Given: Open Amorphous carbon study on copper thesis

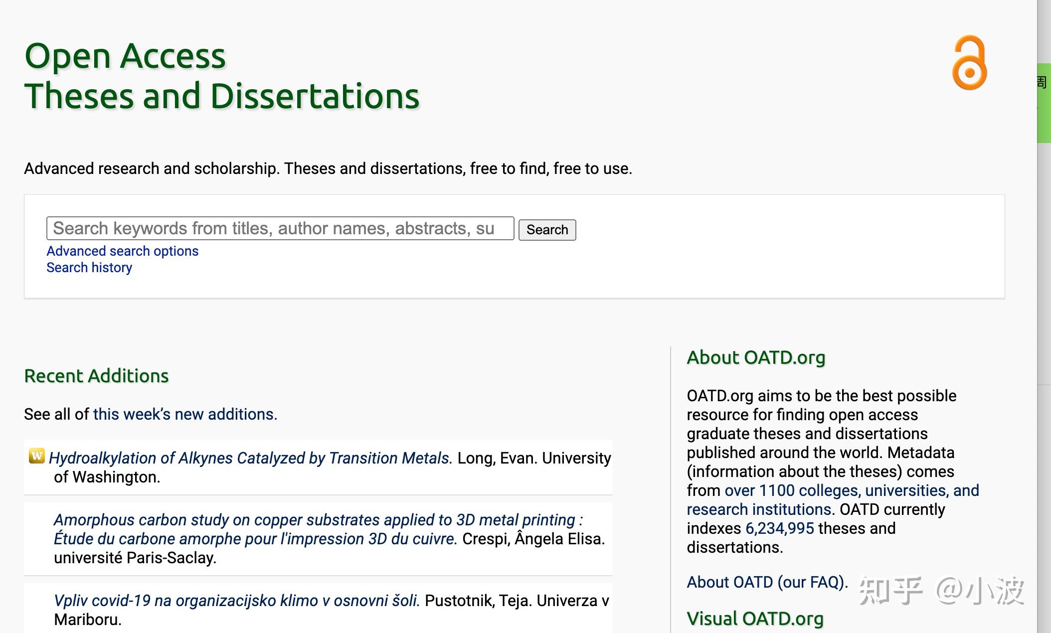Looking at the screenshot, I should [x=318, y=520].
